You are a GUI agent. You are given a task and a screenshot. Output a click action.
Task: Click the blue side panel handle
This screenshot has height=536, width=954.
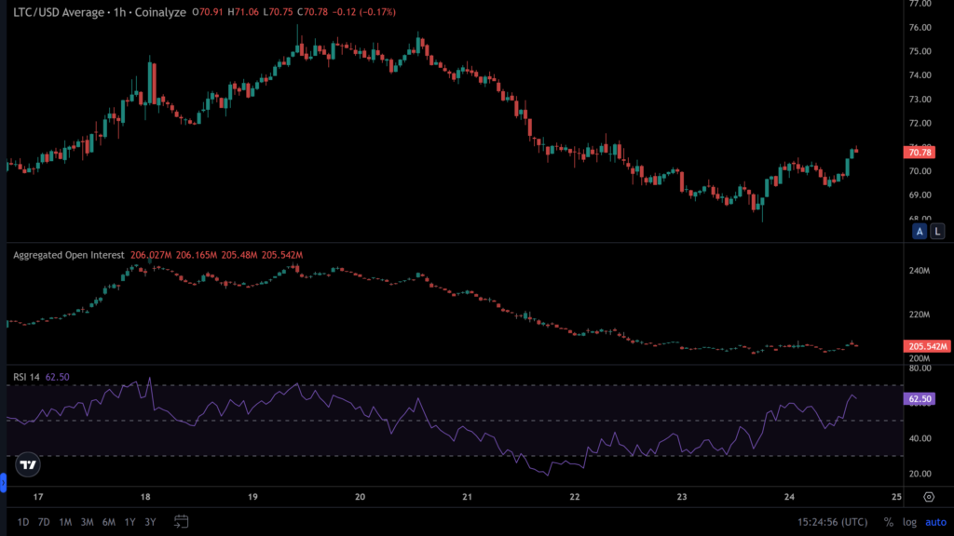tap(3, 483)
